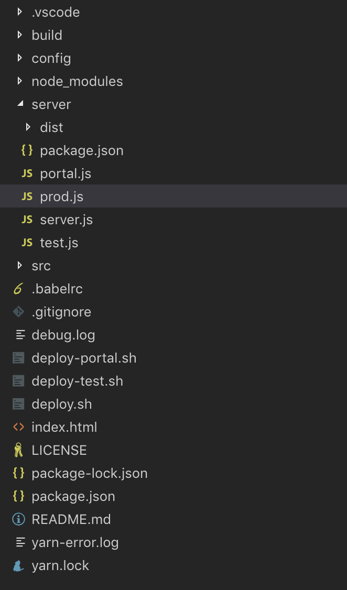Expand the .vscode folder arrow

coord(20,12)
